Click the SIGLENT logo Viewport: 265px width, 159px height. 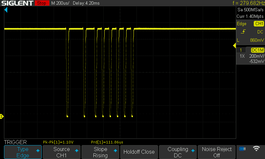tap(17, 3)
